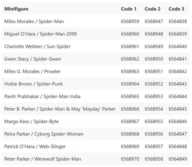Click the Peter Parker / Werewolf Spider-Man name
The image size is (192, 167).
[43, 159]
